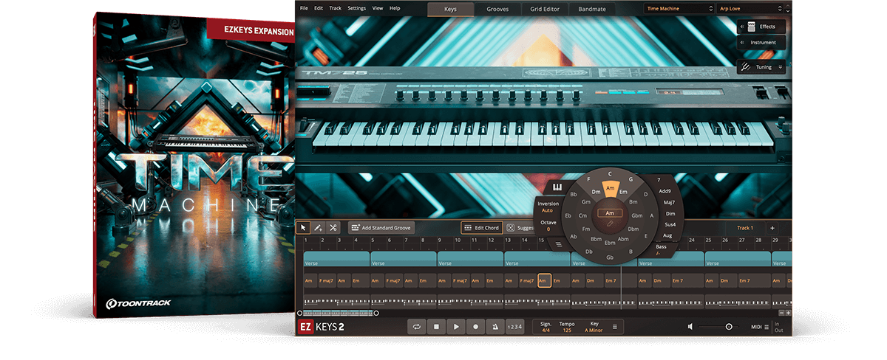Set the Bass note option
Viewport: 887px width, 360px height.
[661, 249]
